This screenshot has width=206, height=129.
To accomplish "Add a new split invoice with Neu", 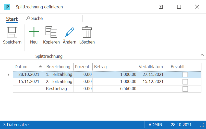I will click(x=34, y=35).
